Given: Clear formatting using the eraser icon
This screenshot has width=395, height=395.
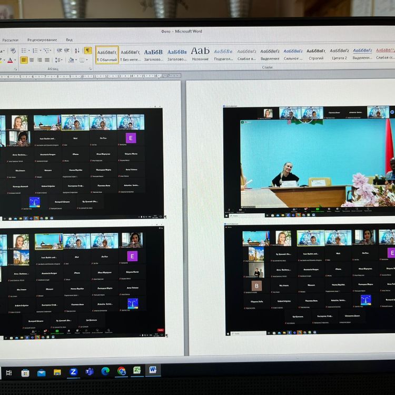Looking at the screenshot, I should point(13,51).
